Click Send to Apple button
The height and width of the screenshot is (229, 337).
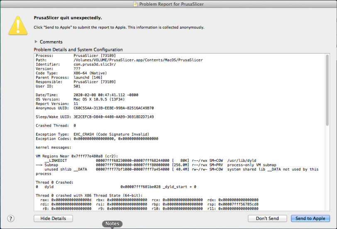click(310, 219)
